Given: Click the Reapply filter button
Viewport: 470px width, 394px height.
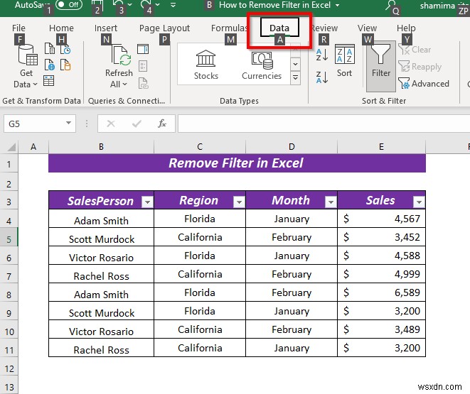Looking at the screenshot, I should [420, 67].
